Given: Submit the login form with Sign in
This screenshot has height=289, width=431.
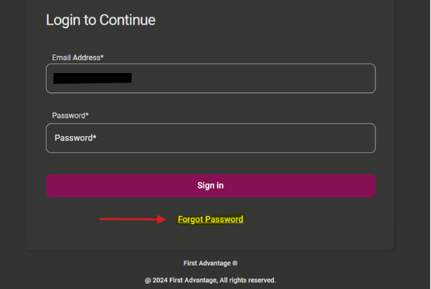Looking at the screenshot, I should point(210,186).
